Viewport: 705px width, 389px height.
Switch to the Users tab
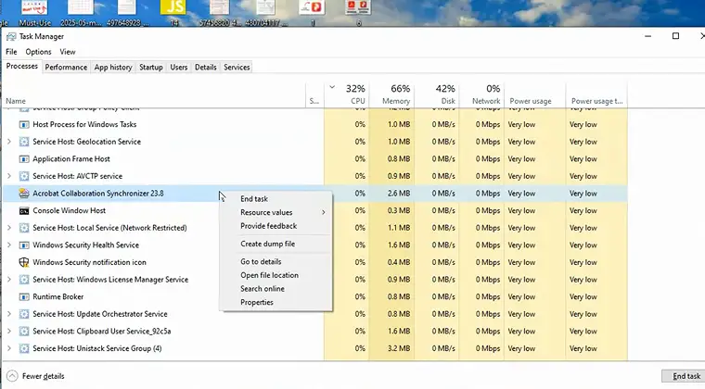(x=178, y=68)
